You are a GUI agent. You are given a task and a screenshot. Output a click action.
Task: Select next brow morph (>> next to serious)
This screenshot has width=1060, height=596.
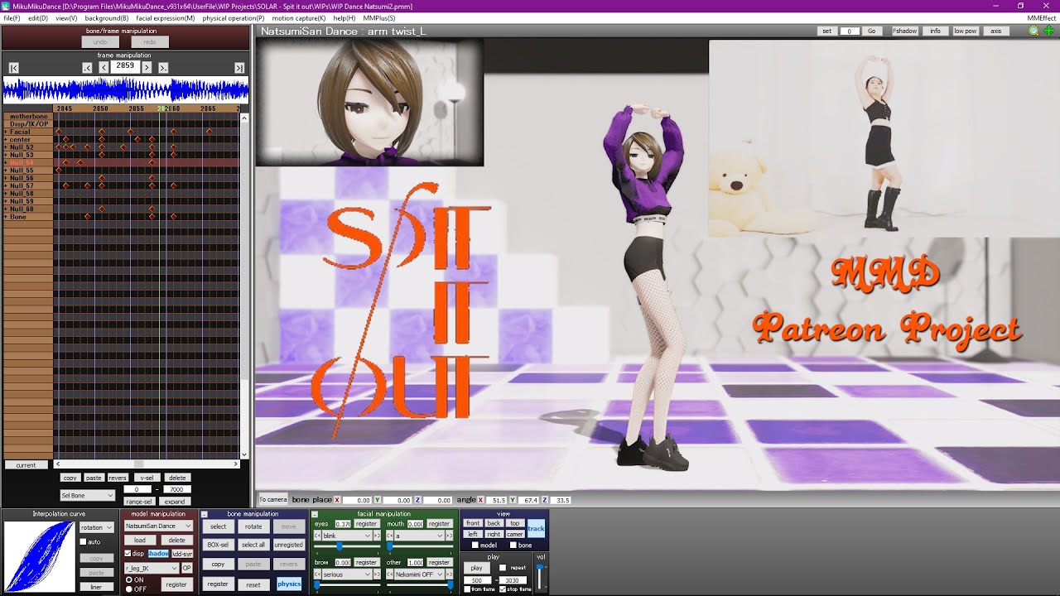point(377,574)
